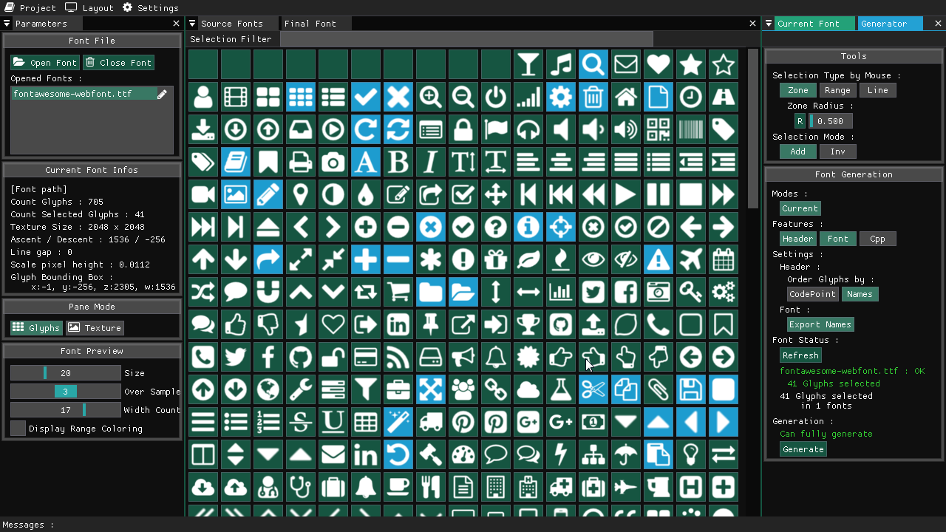The width and height of the screenshot is (946, 532).
Task: Adjust the Zone Radius slider
Action: click(x=831, y=121)
